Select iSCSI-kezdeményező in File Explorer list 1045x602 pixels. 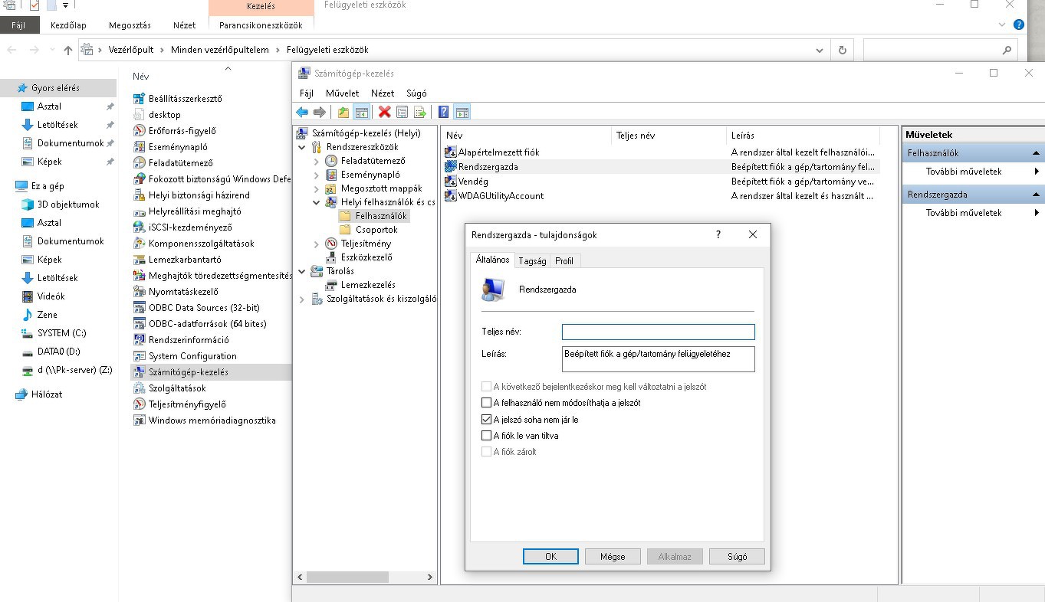click(x=190, y=227)
